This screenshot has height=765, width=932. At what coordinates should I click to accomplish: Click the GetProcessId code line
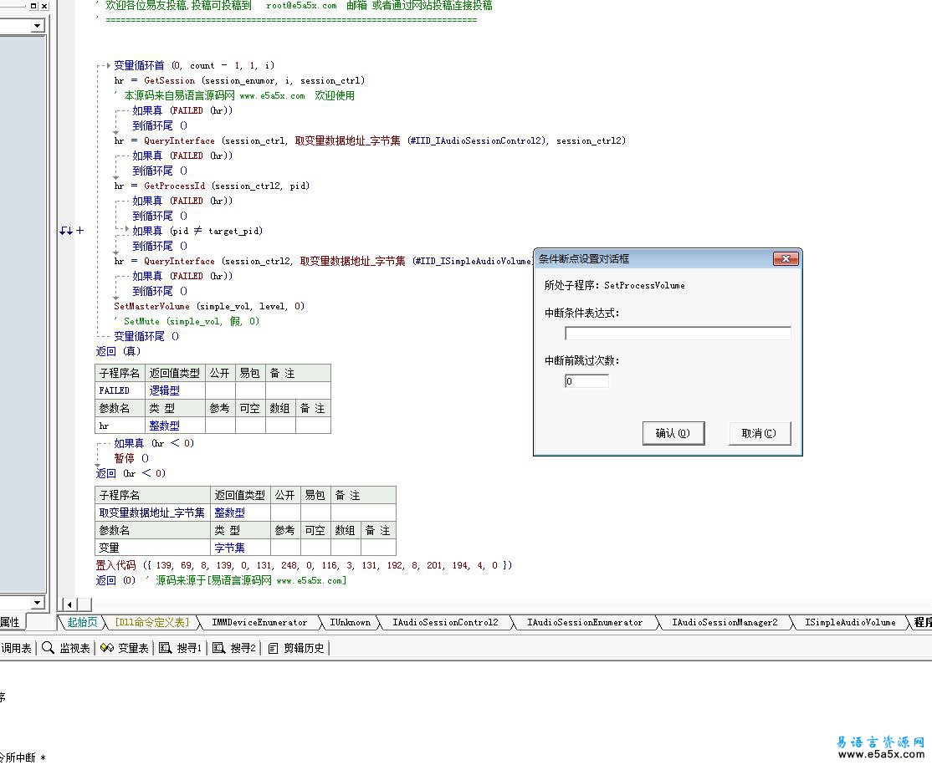tap(212, 186)
